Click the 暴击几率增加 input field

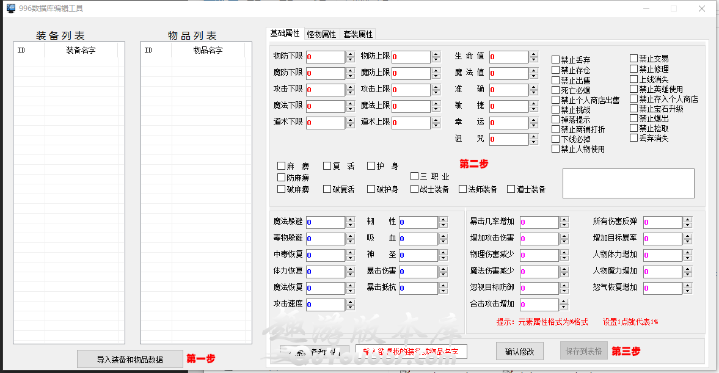(x=539, y=222)
